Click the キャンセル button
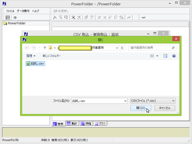Image resolution: width=192 pixels, height=144 pixels. click(x=165, y=108)
